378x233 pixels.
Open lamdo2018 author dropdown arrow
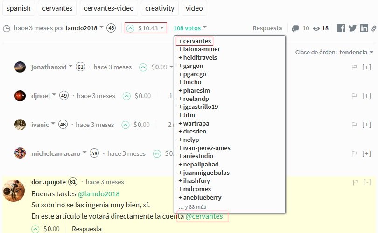tap(101, 27)
